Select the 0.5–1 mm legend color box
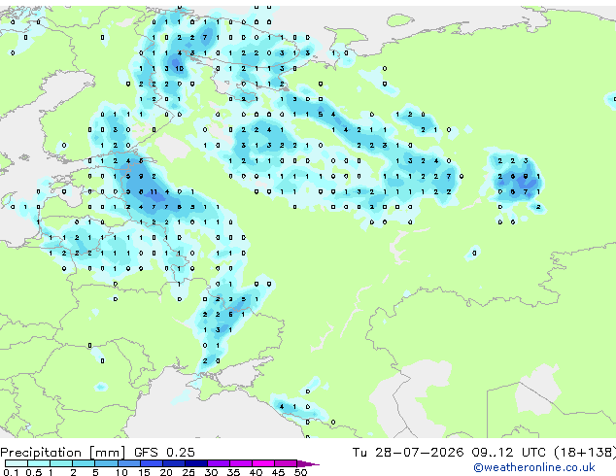Image resolution: width=616 pixels, height=476 pixels. pyautogui.click(x=39, y=463)
